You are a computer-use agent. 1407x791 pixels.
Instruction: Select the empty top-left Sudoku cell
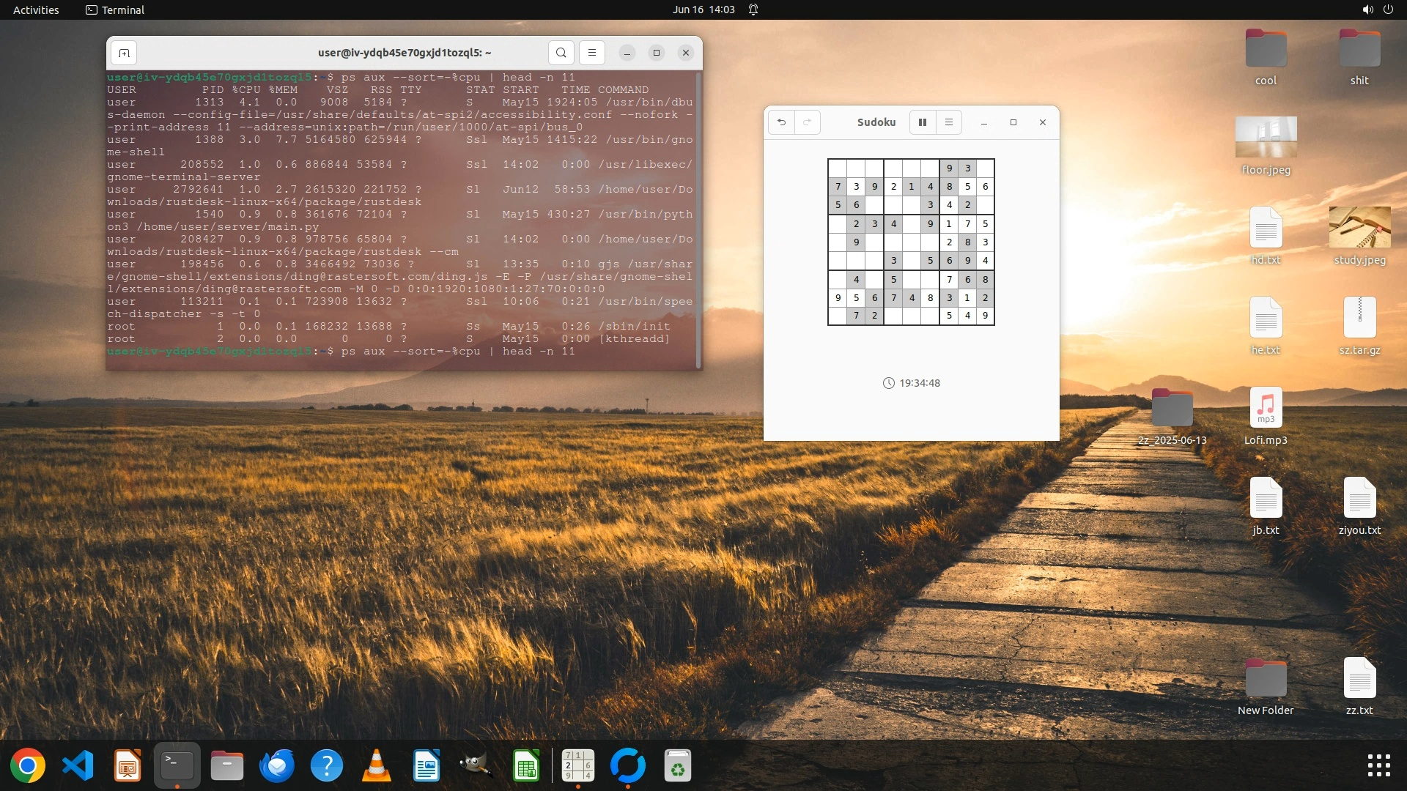[x=838, y=168]
